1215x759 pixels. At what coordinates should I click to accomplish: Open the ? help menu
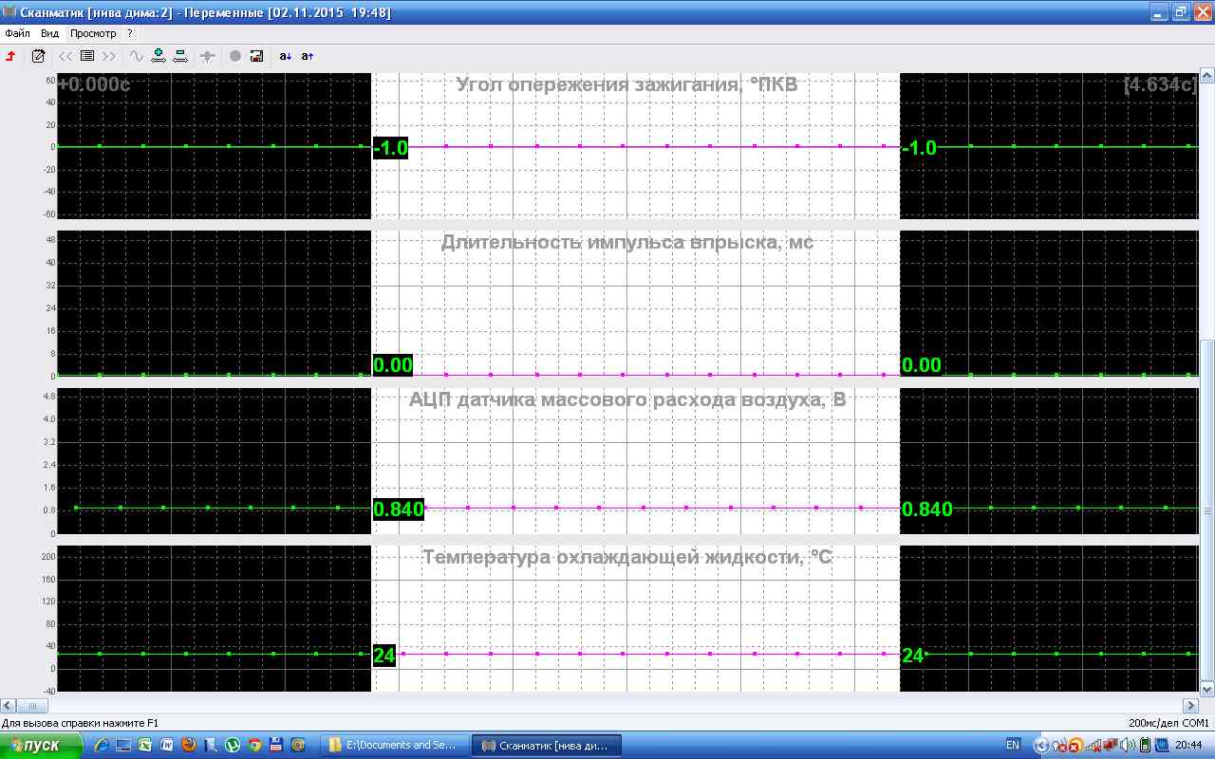[130, 33]
